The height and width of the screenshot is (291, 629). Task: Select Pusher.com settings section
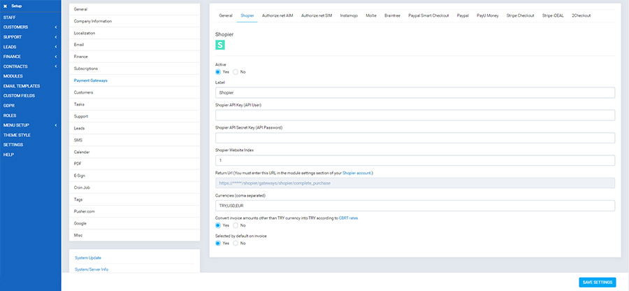point(134,211)
